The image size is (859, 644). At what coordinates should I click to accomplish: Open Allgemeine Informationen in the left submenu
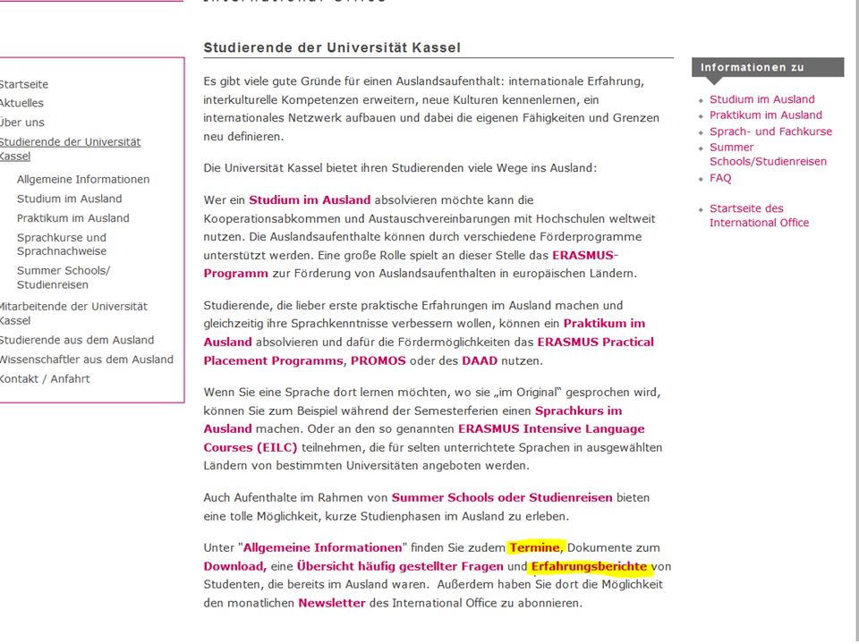(x=83, y=180)
